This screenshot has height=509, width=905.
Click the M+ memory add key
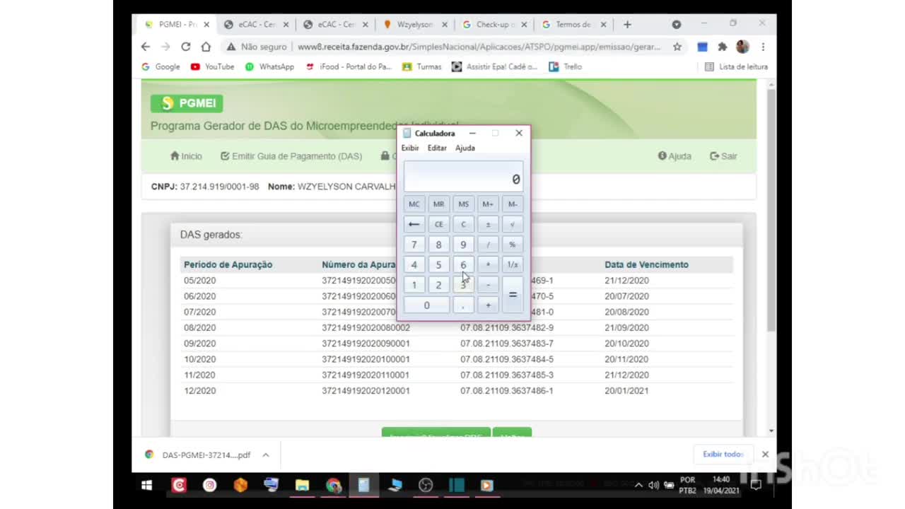[x=488, y=204]
